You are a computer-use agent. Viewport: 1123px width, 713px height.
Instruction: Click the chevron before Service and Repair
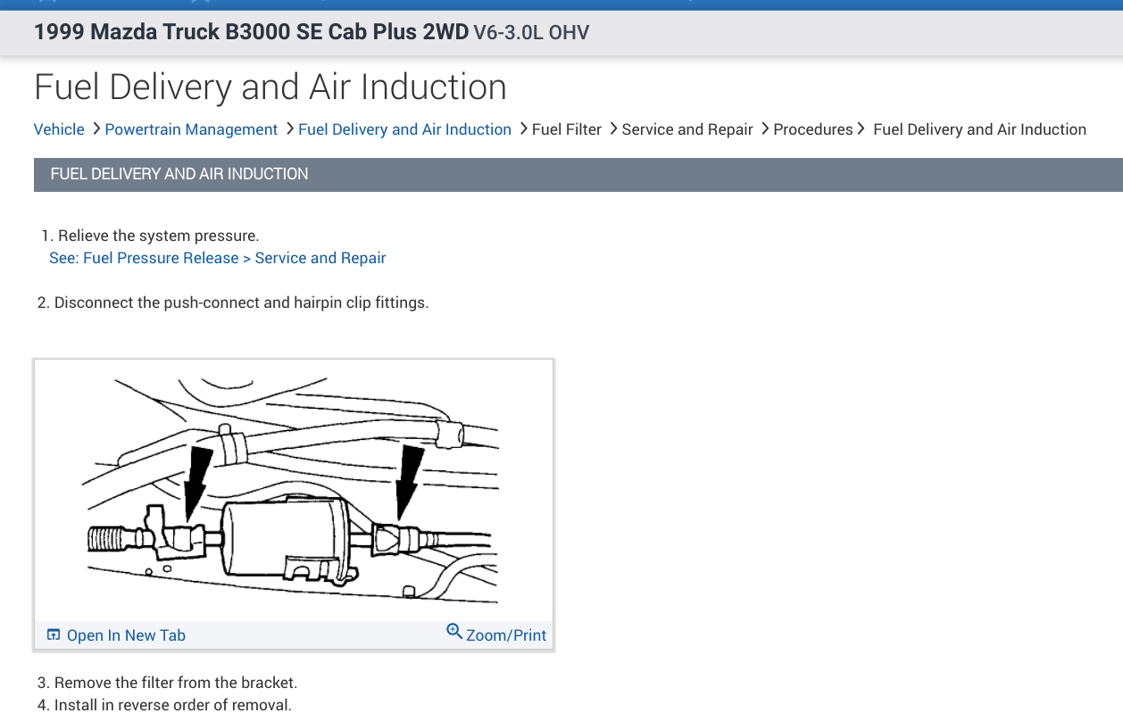[613, 129]
